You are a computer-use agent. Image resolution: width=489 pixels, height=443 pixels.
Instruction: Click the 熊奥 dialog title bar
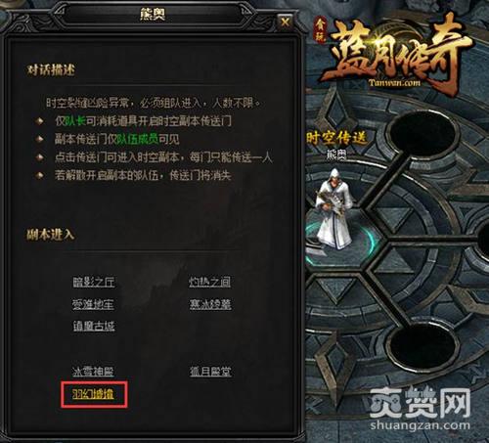click(153, 15)
